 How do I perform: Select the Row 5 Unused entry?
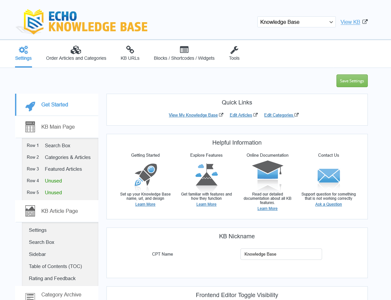(60, 192)
